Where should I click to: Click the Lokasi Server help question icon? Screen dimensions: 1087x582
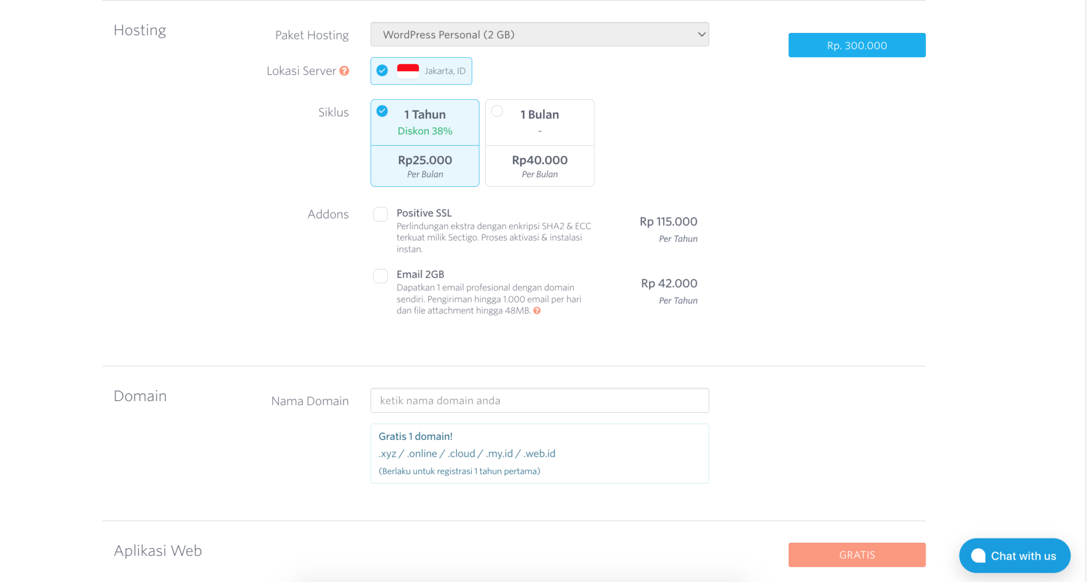coord(344,71)
